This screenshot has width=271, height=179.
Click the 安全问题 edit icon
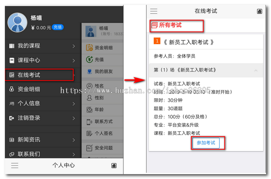tap(89, 148)
